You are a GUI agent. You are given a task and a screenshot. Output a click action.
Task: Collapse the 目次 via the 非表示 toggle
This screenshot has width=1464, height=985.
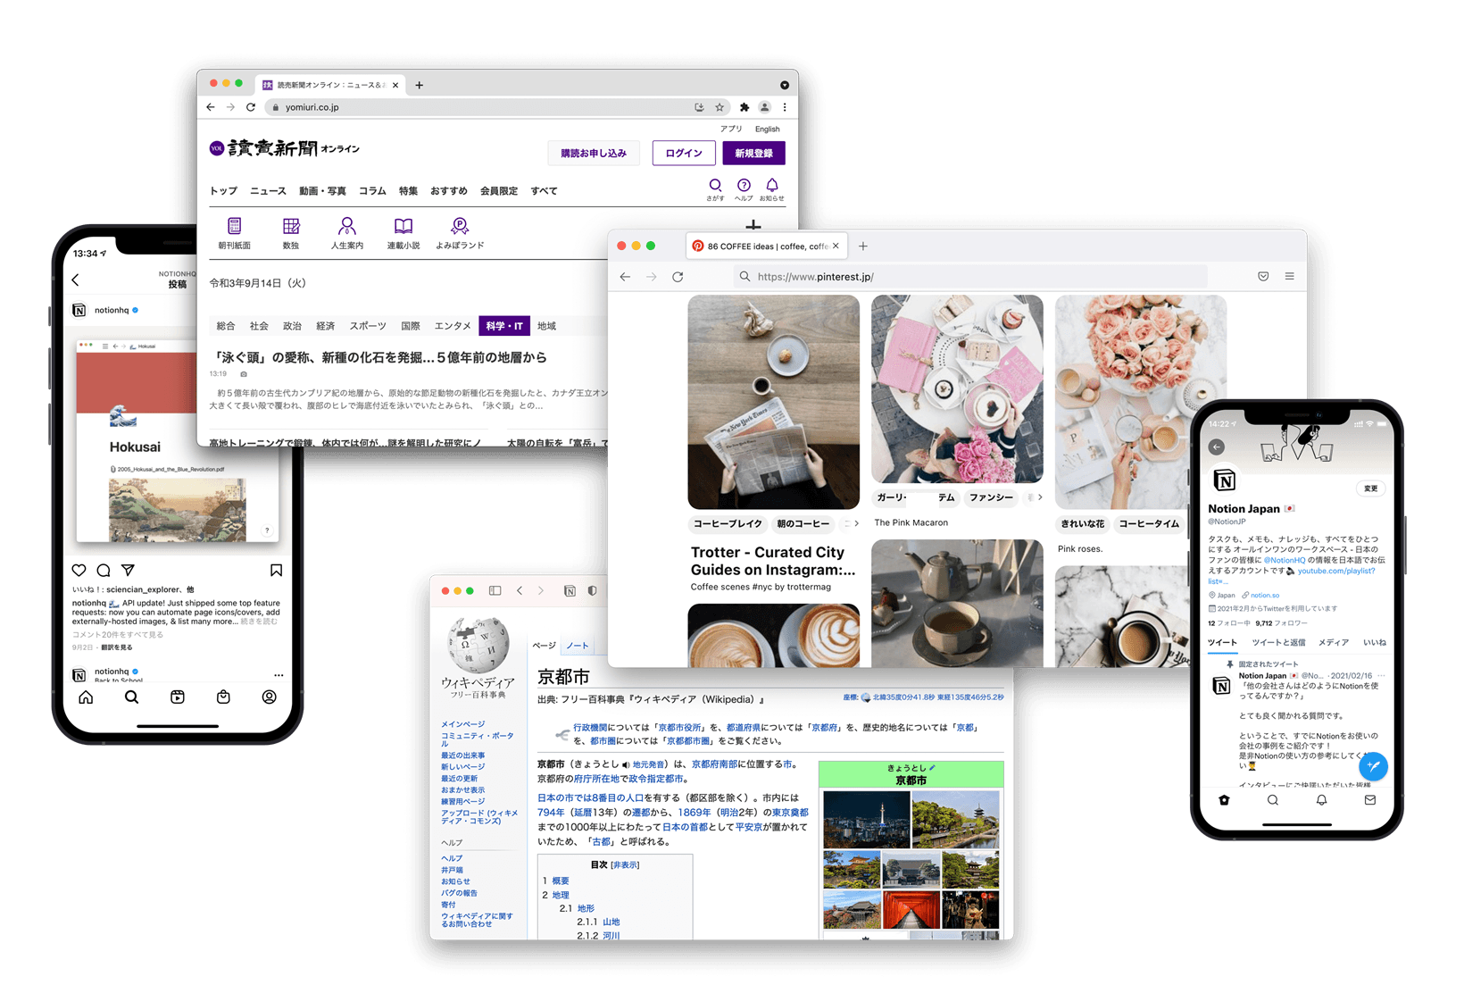625,864
